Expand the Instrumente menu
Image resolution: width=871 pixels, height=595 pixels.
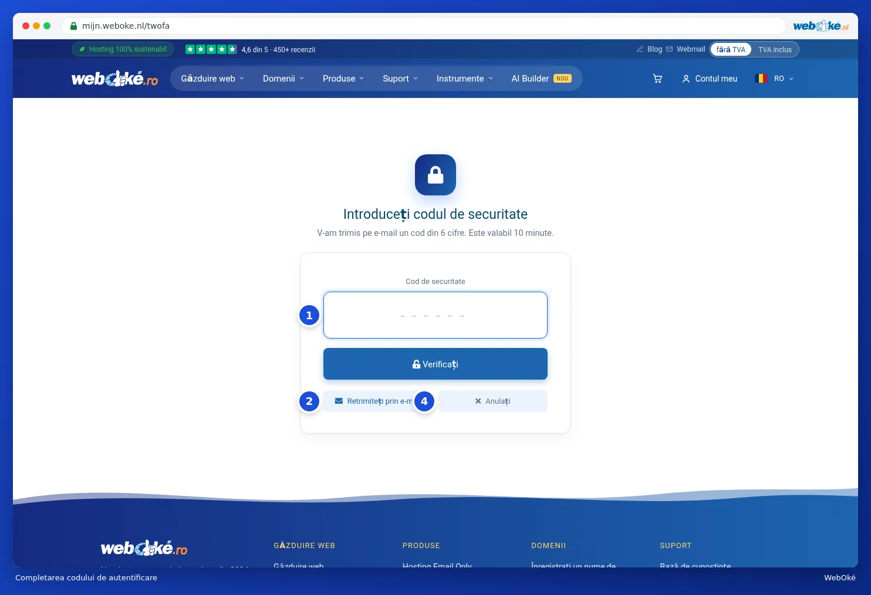(x=465, y=79)
